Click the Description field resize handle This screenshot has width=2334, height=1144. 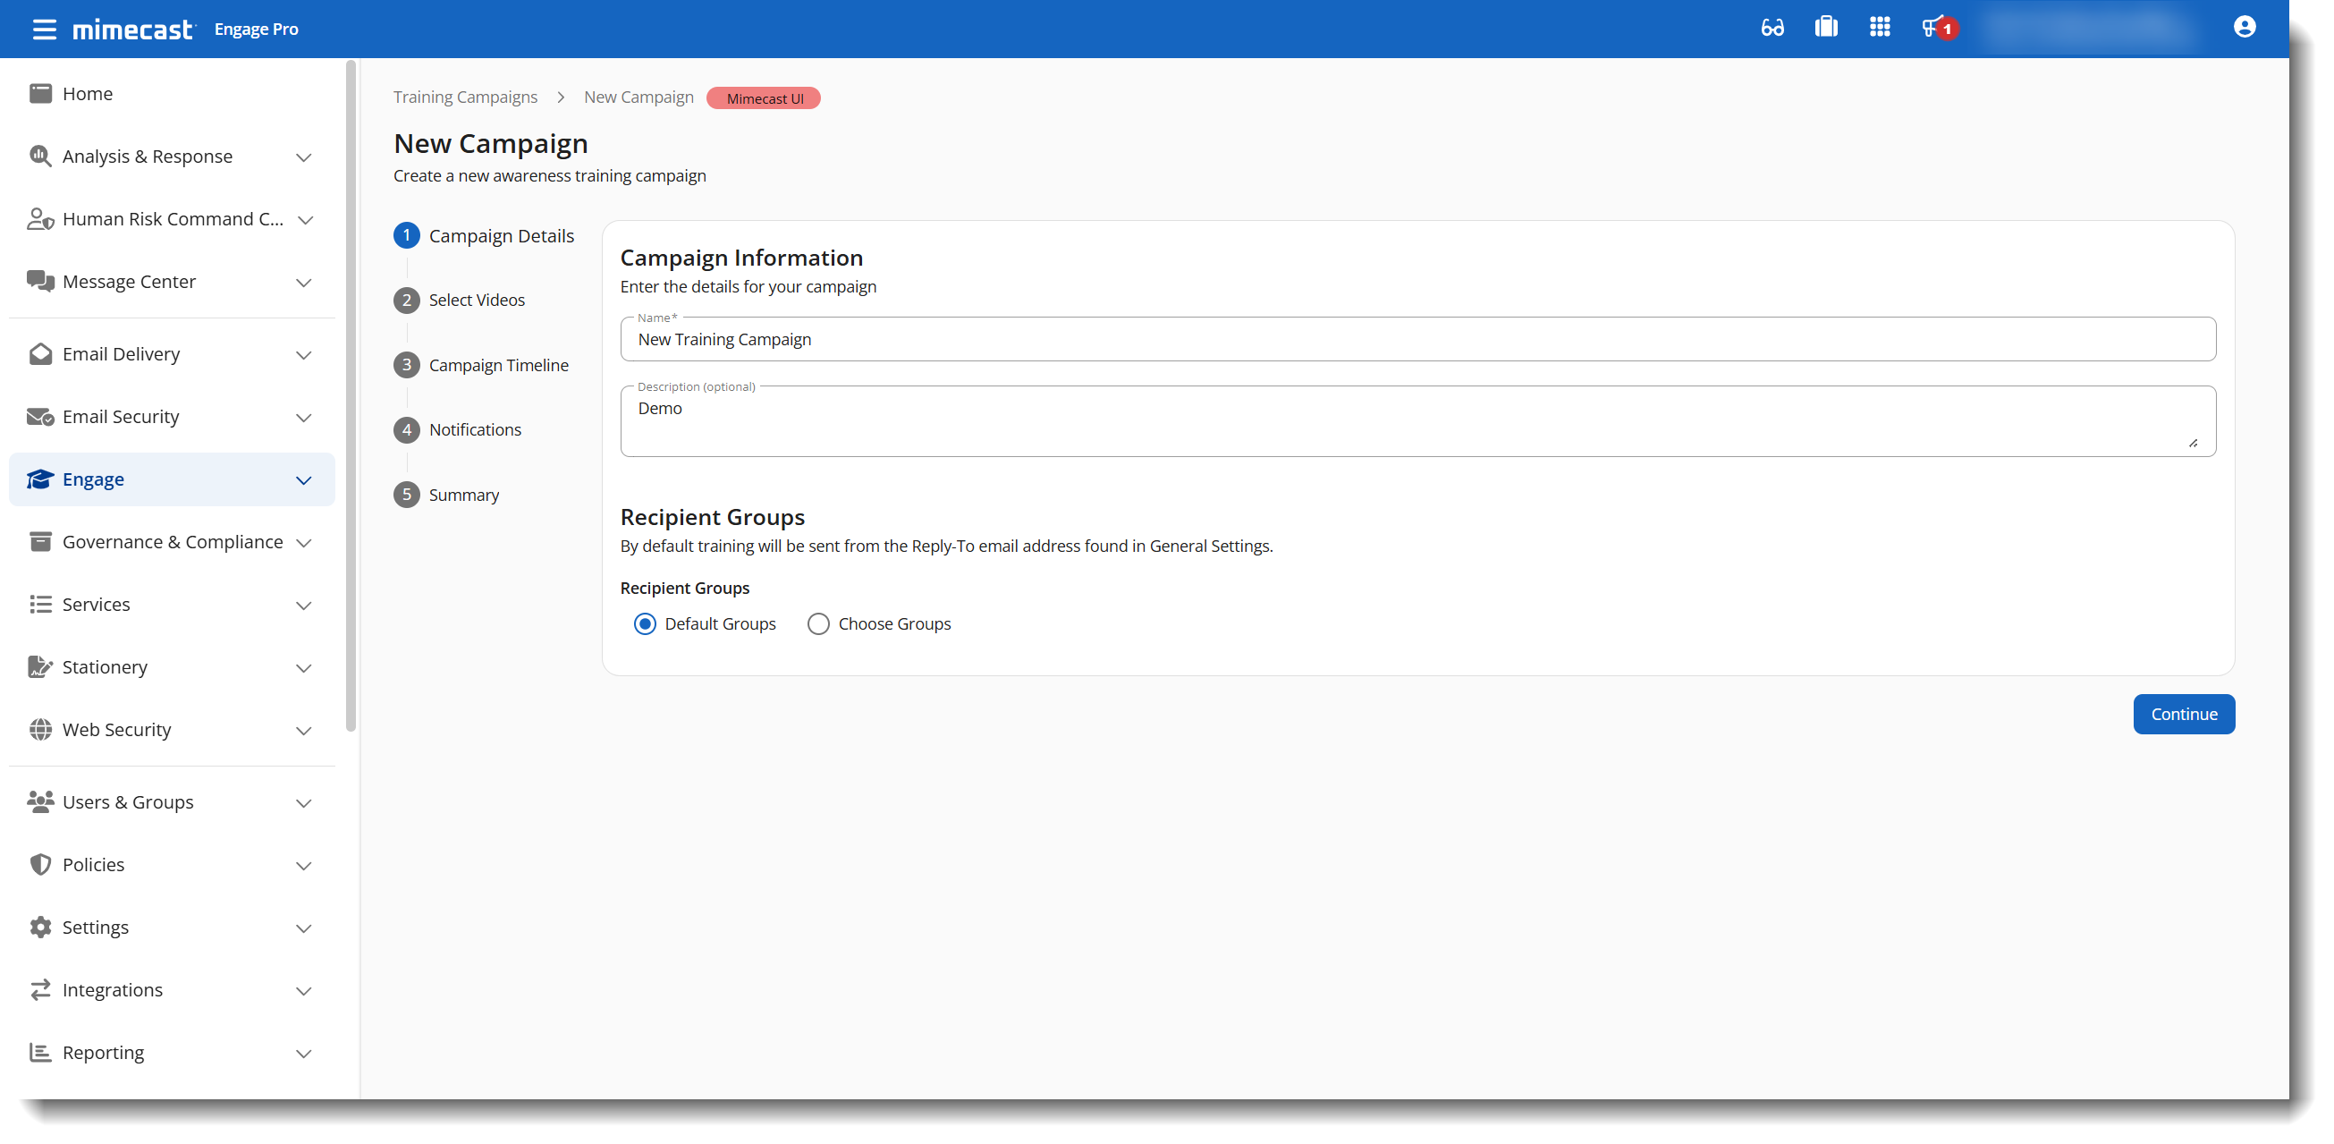click(x=2193, y=444)
